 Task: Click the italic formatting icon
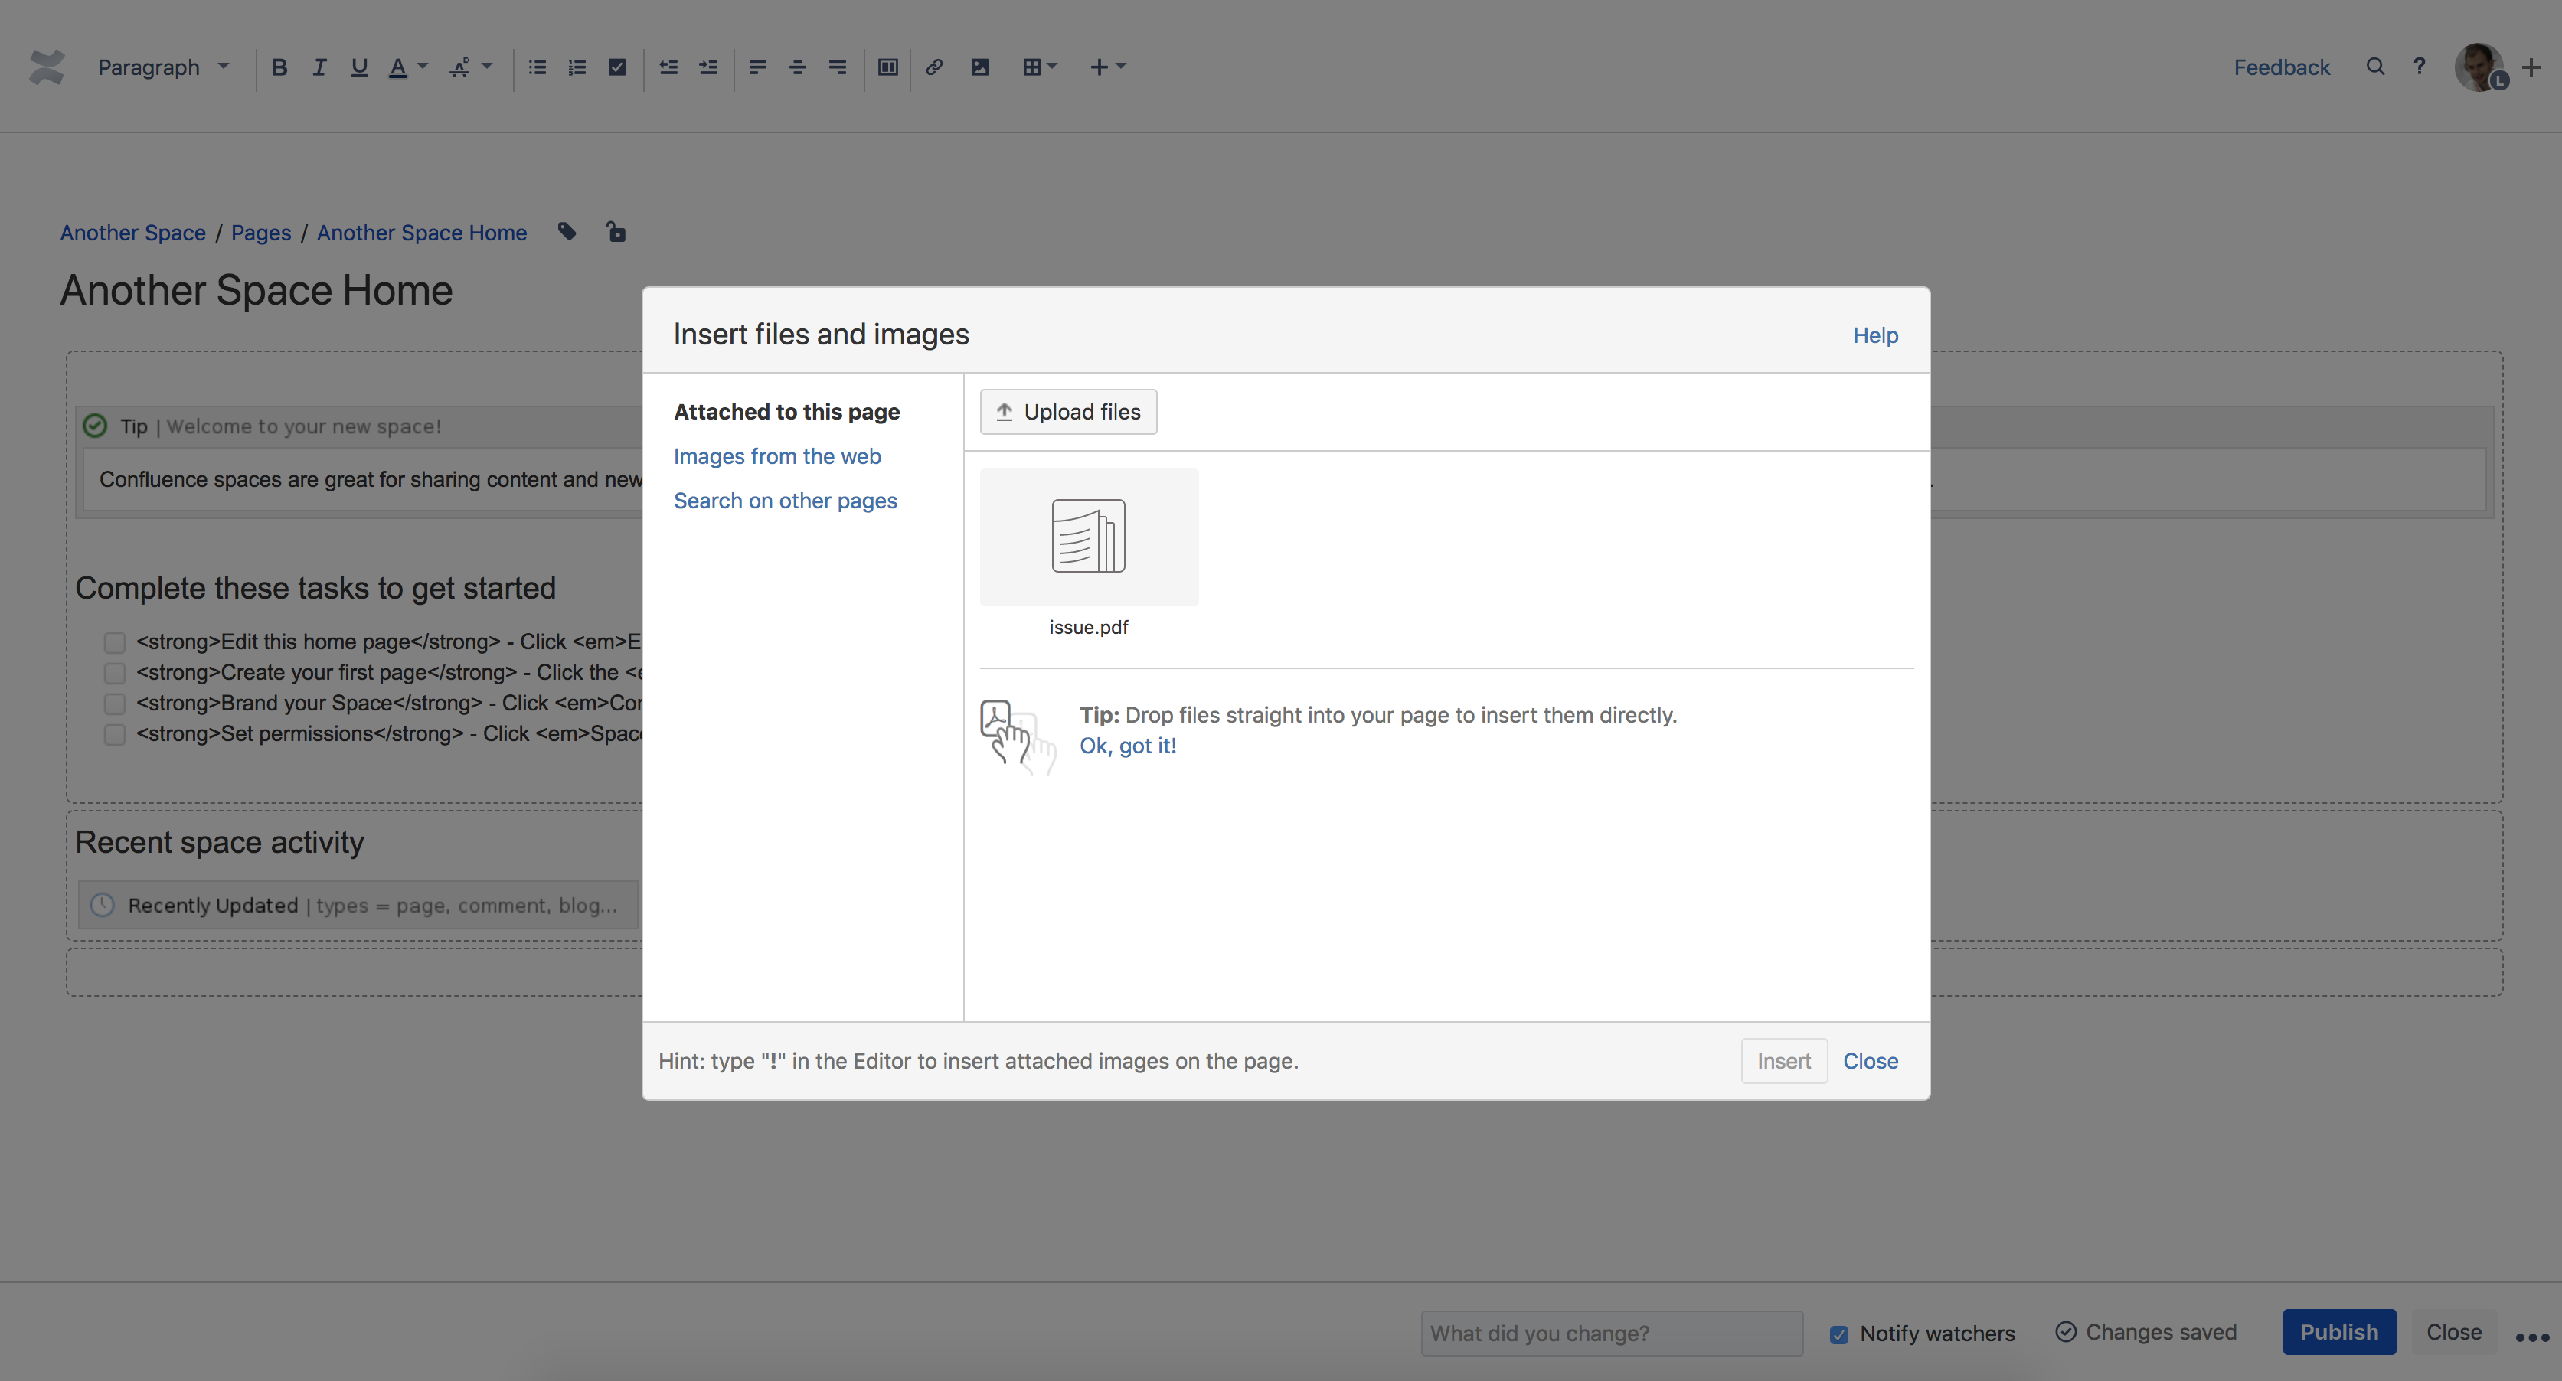point(319,67)
